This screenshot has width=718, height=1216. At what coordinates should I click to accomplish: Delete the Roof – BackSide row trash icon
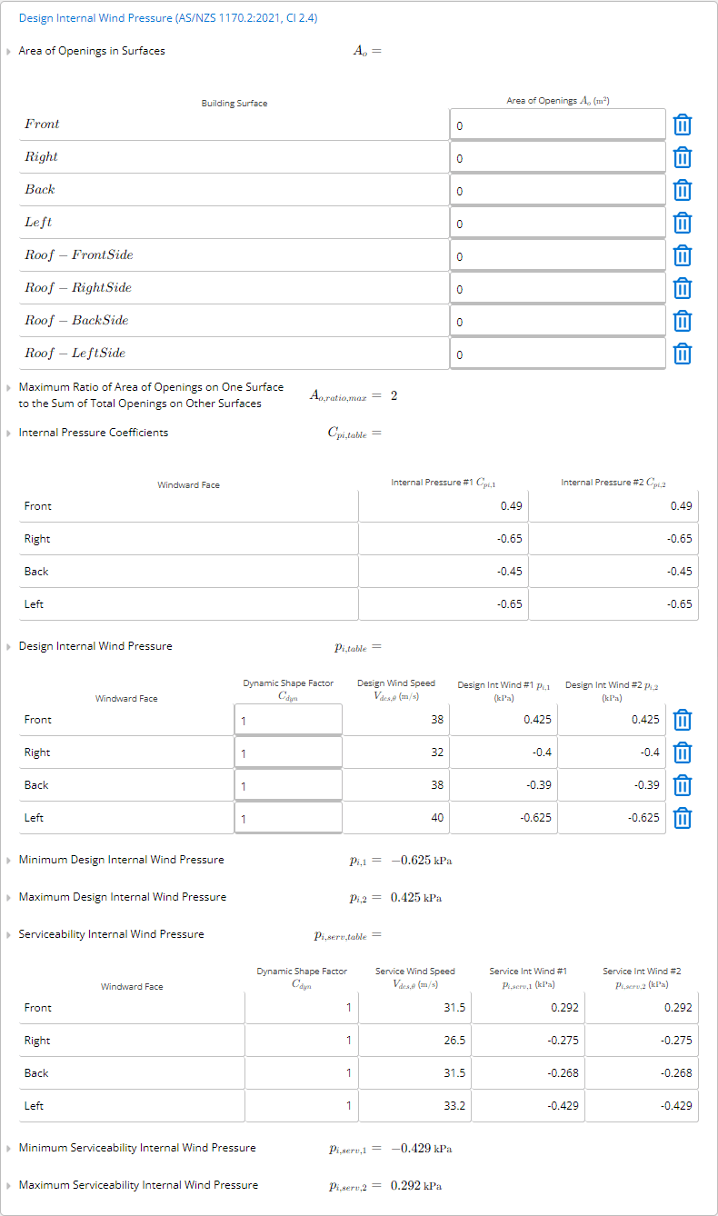pos(683,321)
